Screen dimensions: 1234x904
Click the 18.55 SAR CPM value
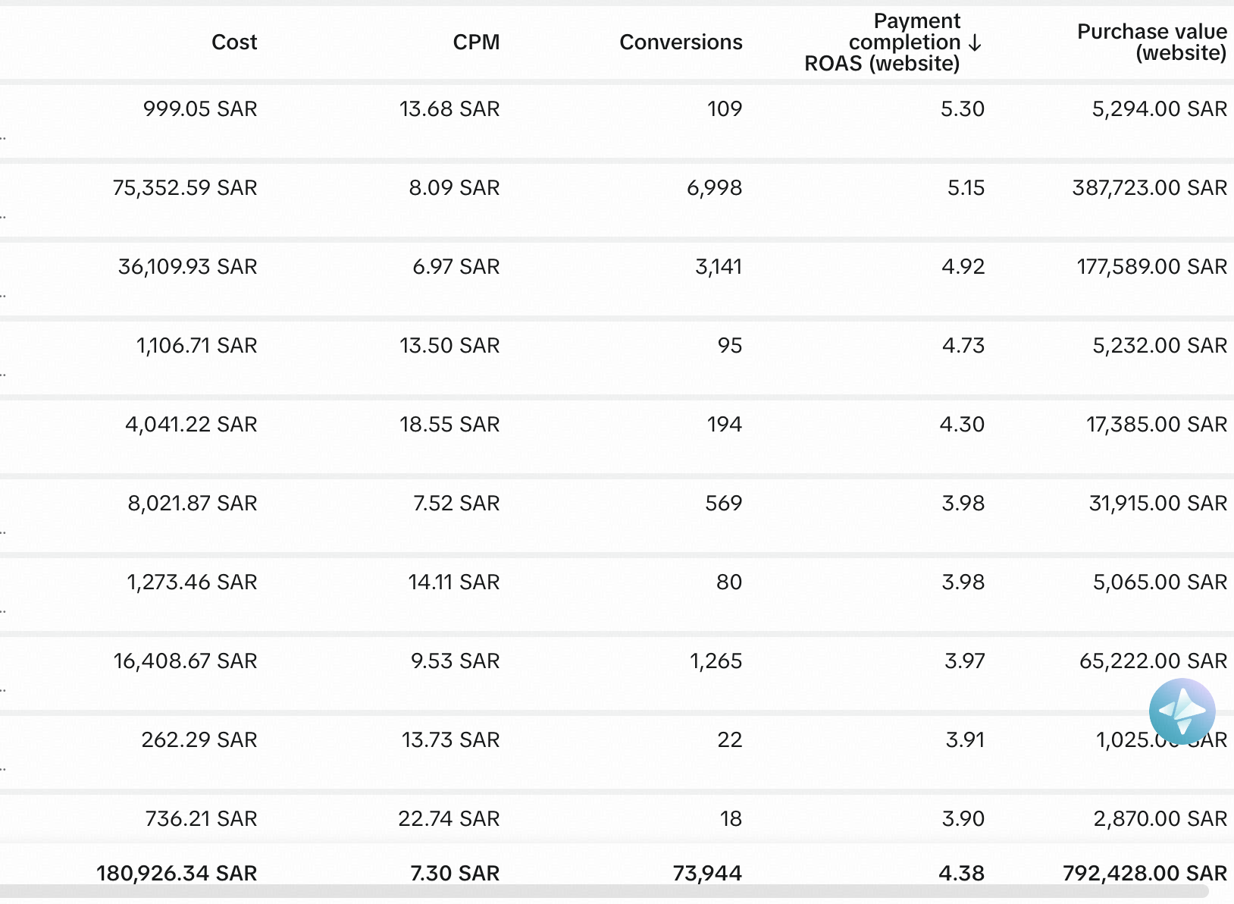[x=449, y=425]
